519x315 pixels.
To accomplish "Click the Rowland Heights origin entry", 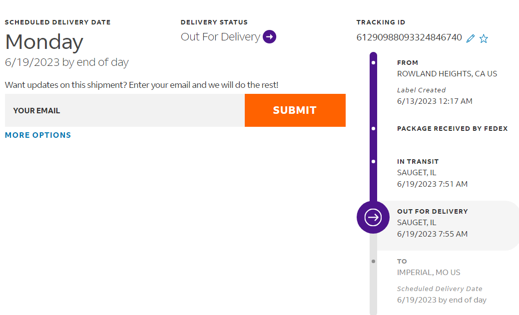I will 447,74.
